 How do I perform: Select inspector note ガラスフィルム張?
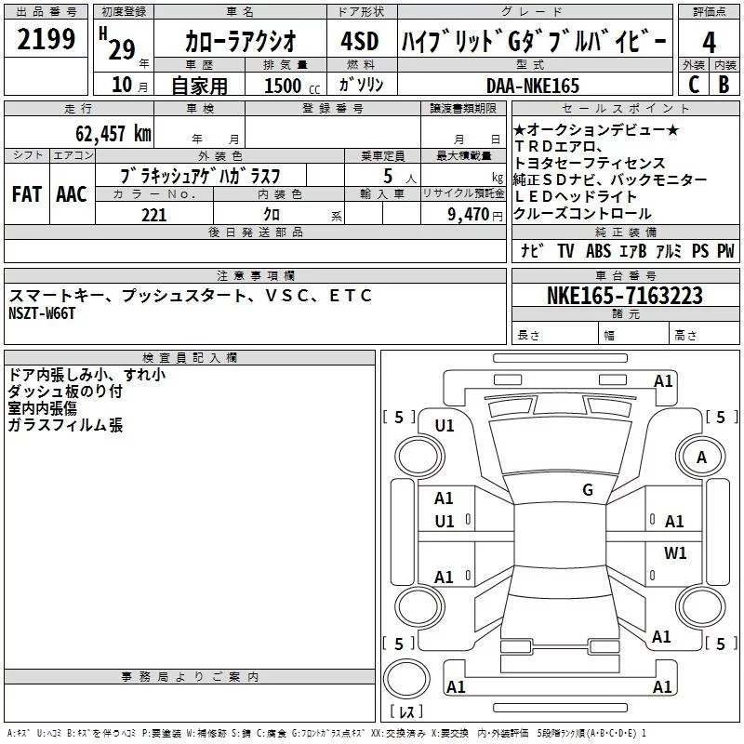[x=65, y=425]
